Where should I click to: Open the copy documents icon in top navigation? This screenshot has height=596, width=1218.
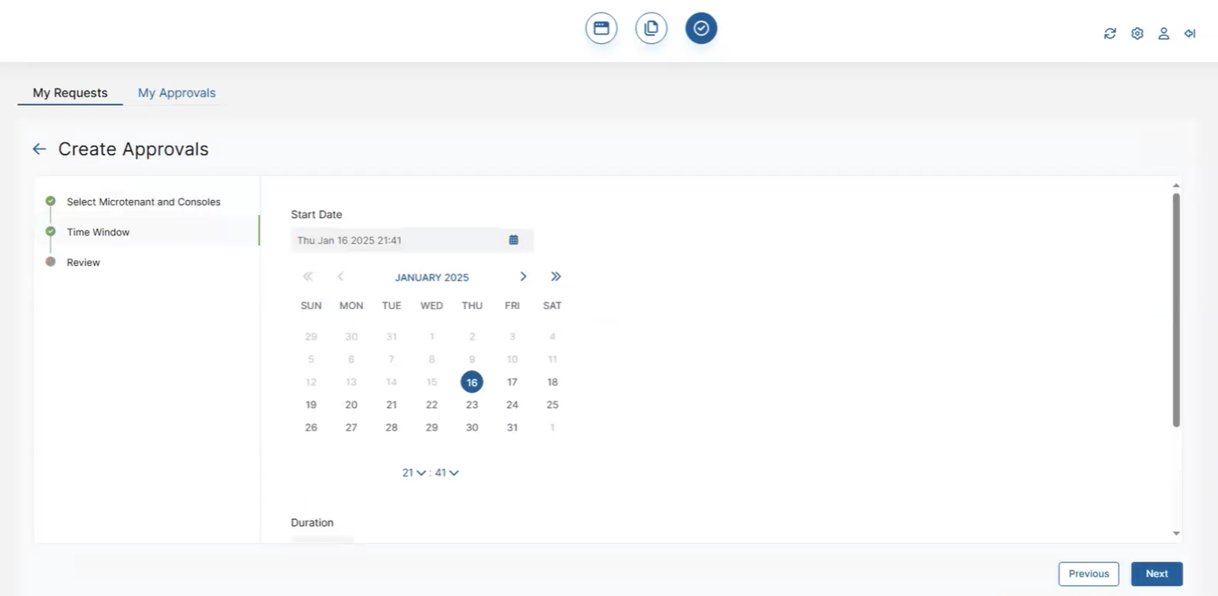[651, 28]
